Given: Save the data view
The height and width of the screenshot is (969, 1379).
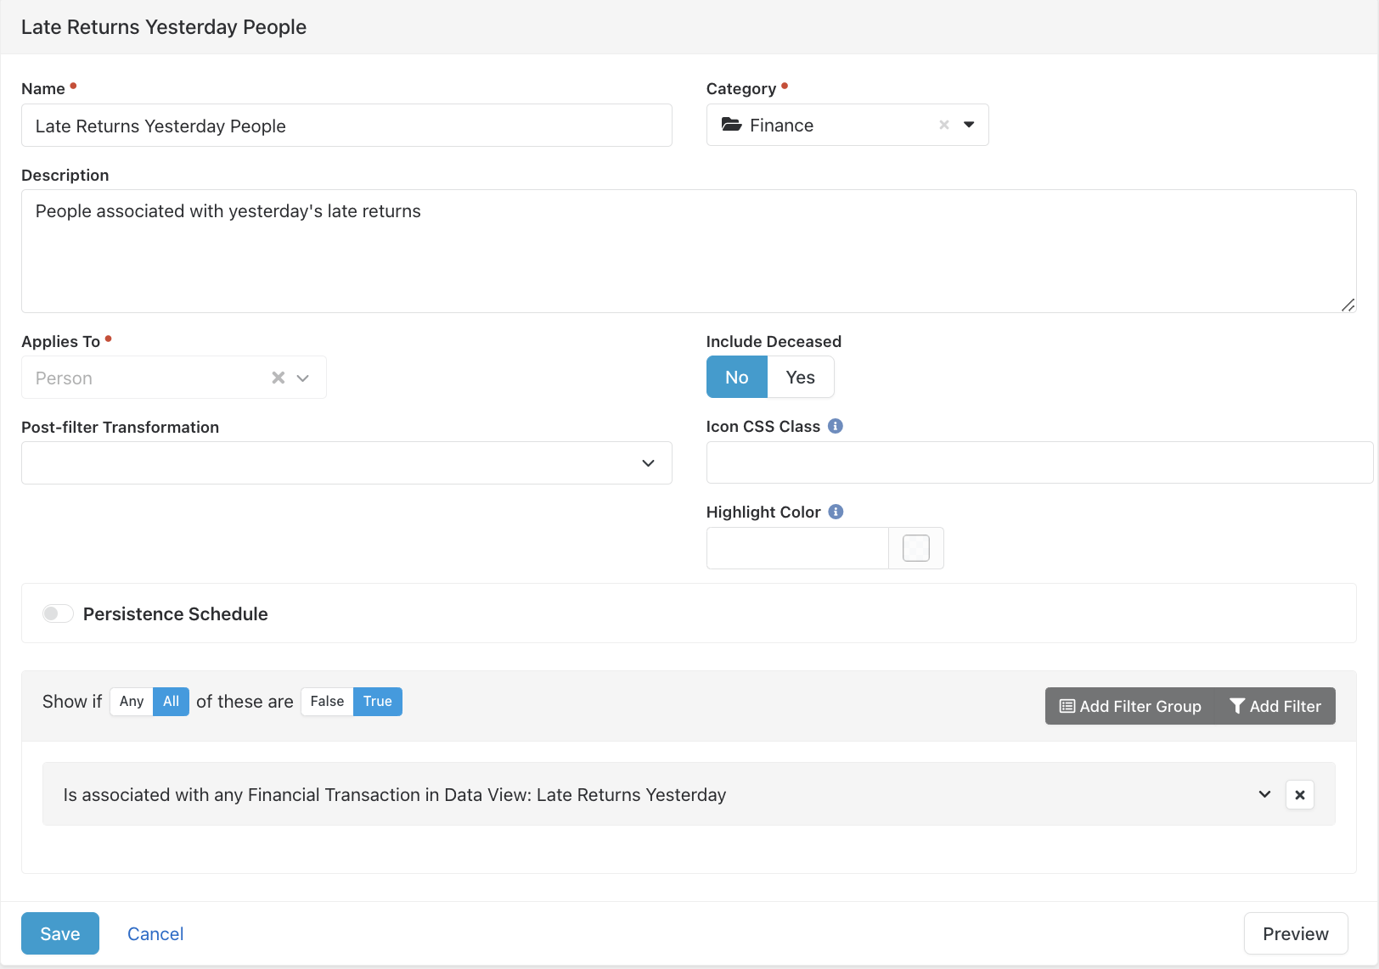Looking at the screenshot, I should tap(60, 933).
